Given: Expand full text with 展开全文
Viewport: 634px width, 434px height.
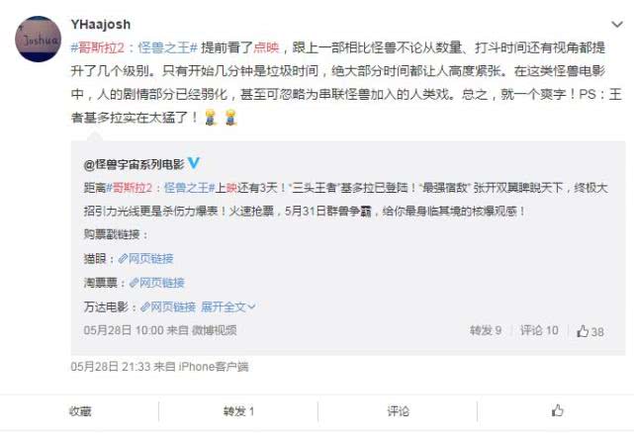Looking at the screenshot, I should point(228,307).
